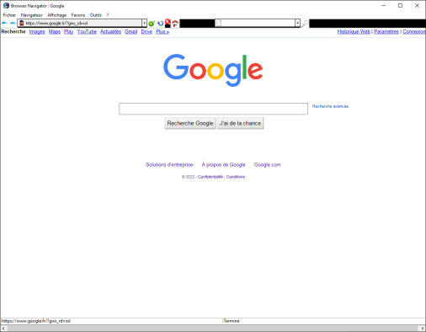Viewport: 426px width, 332px height.
Task: Open the Drive link
Action: 146,32
